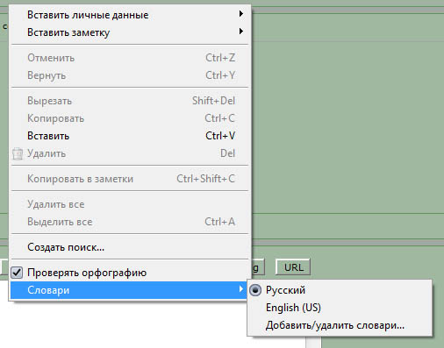
Task: Choose Вернуть in the context menu
Action: pyautogui.click(x=130, y=75)
